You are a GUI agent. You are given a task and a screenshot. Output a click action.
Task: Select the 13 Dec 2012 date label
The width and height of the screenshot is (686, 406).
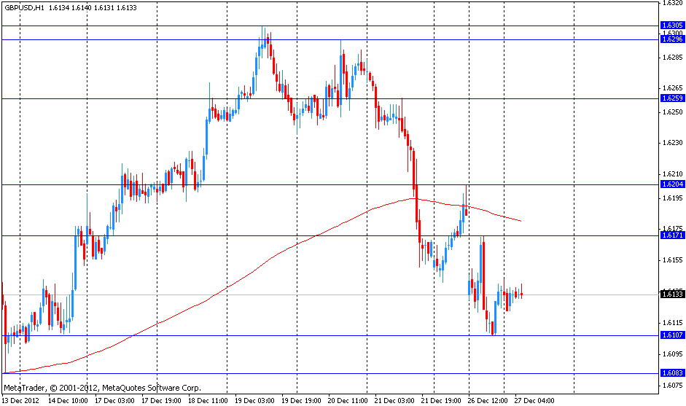pos(20,400)
